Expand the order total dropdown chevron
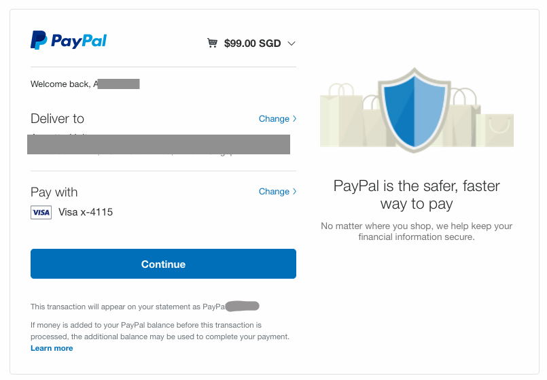This screenshot has width=547, height=380. point(292,44)
